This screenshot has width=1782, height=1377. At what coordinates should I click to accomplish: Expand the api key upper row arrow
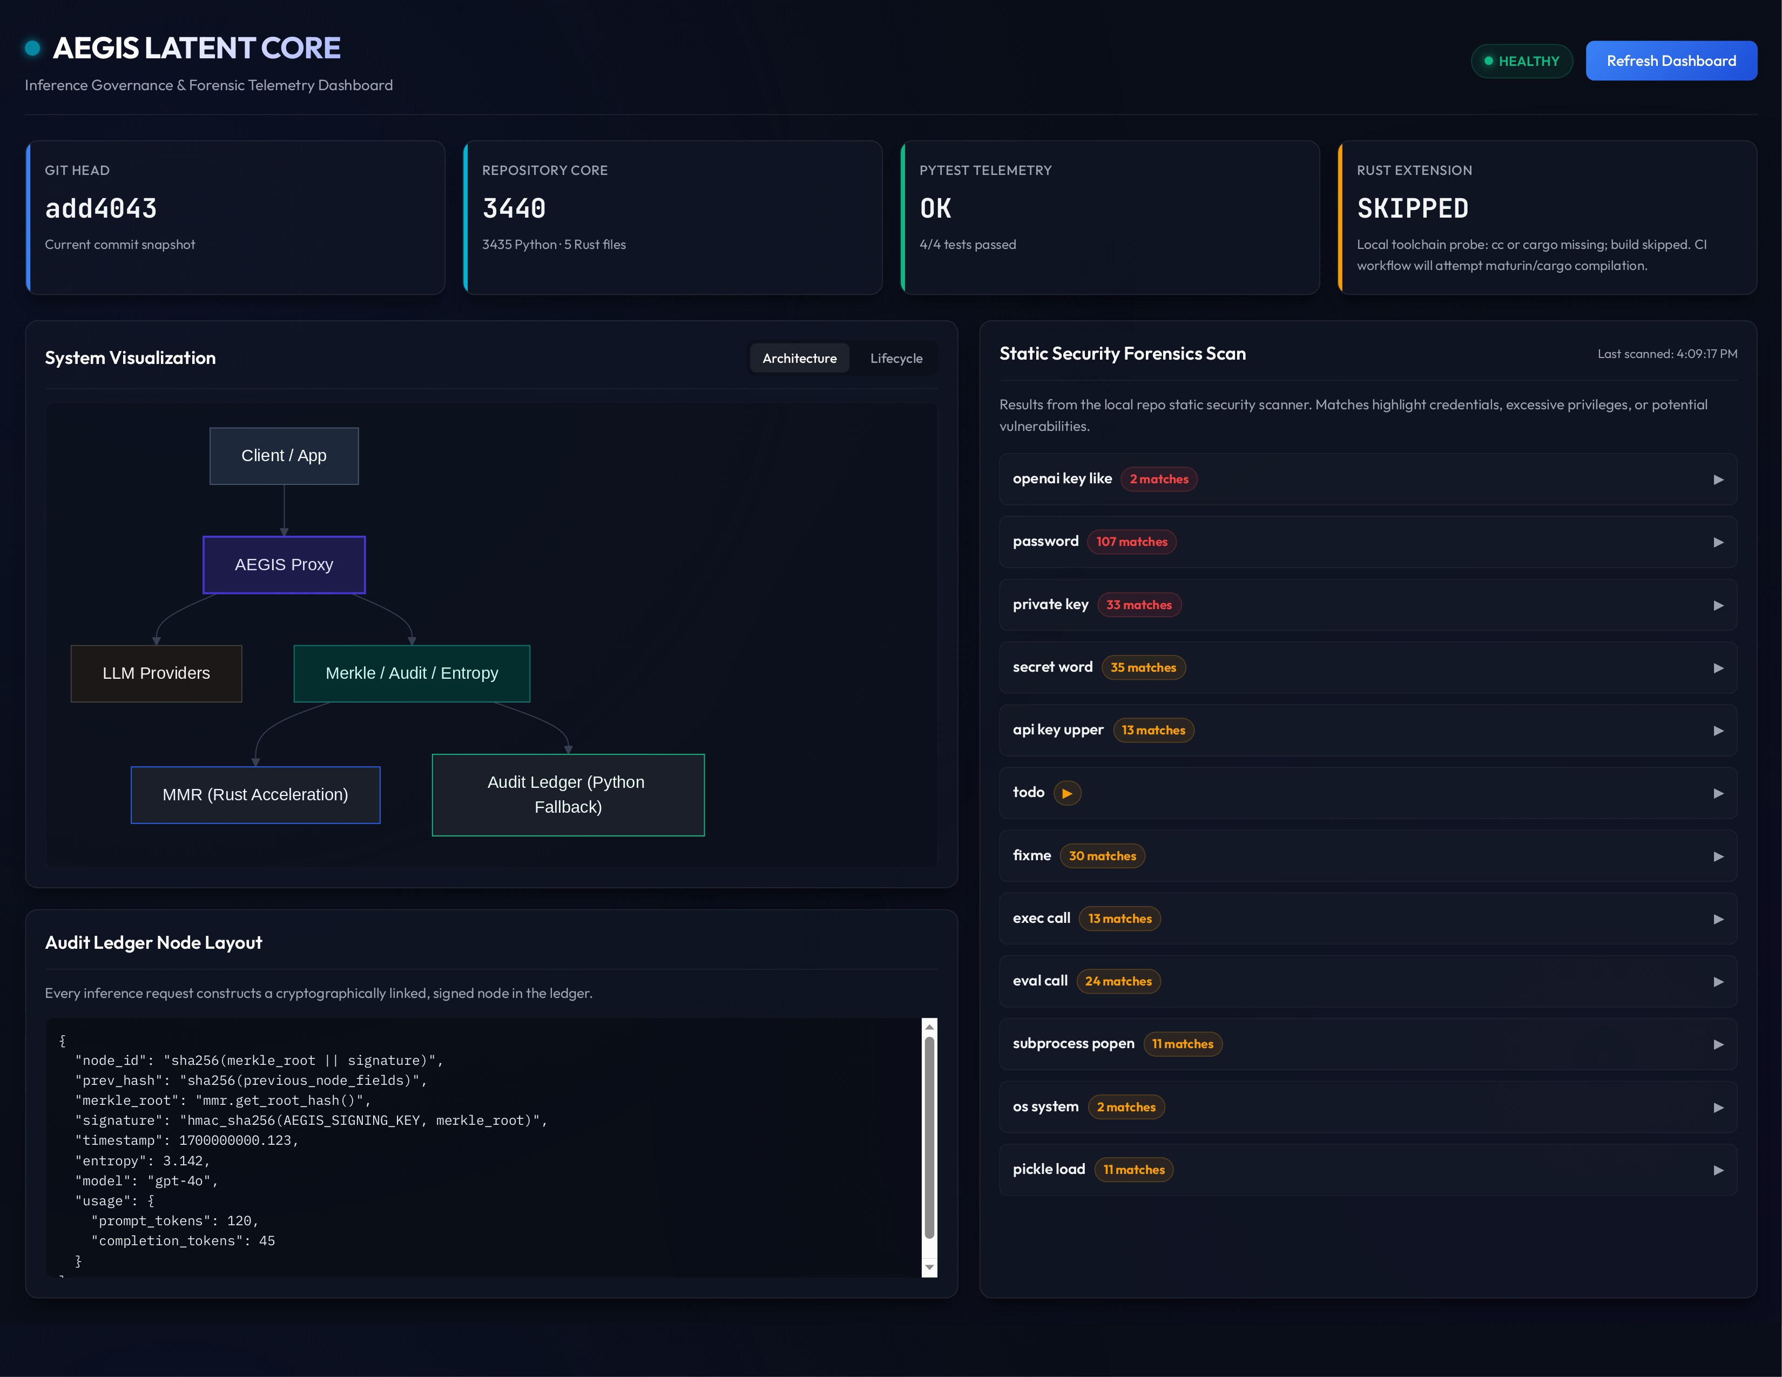click(1718, 731)
